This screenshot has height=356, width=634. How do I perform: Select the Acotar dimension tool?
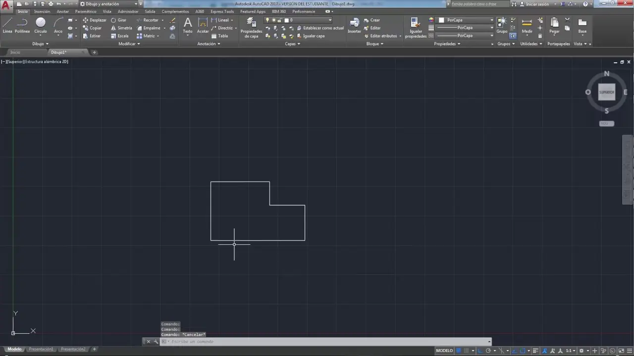click(x=203, y=25)
